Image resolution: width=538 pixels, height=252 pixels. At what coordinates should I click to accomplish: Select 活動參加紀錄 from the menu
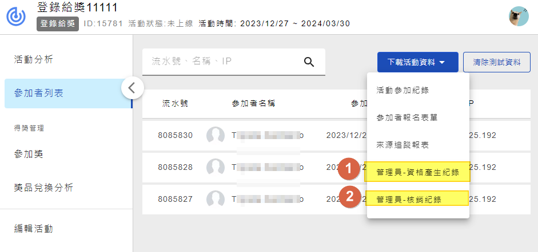click(x=403, y=90)
